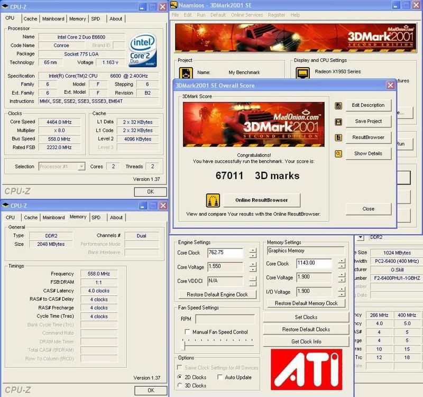Adjust the Core VDDCI stepper
Viewport: 423px width, 397px height.
point(253,281)
